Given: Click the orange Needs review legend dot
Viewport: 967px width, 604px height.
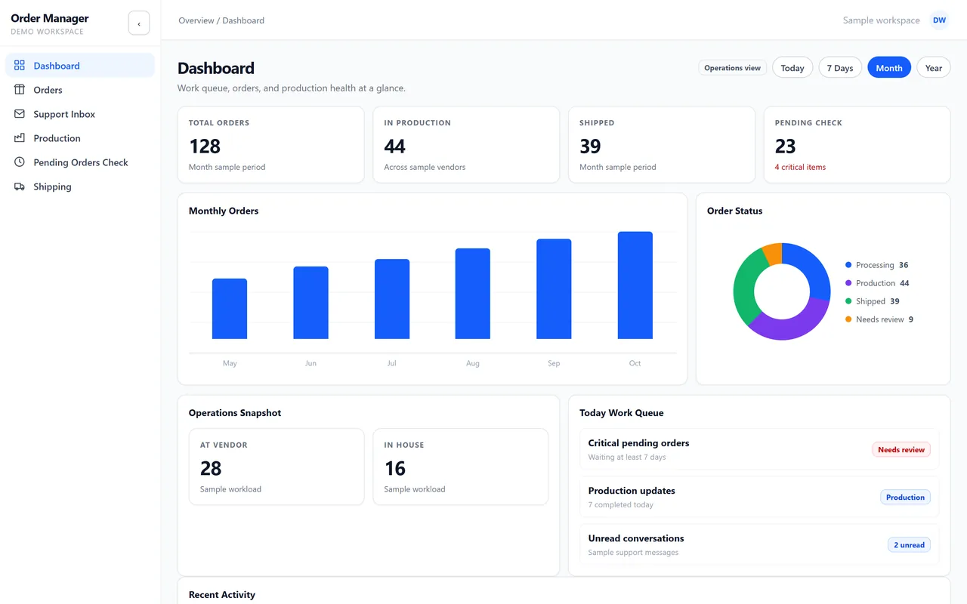Looking at the screenshot, I should pyautogui.click(x=848, y=319).
